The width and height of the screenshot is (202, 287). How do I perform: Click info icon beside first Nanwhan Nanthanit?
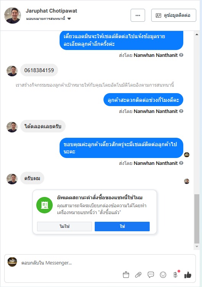pyautogui.click(x=181, y=55)
